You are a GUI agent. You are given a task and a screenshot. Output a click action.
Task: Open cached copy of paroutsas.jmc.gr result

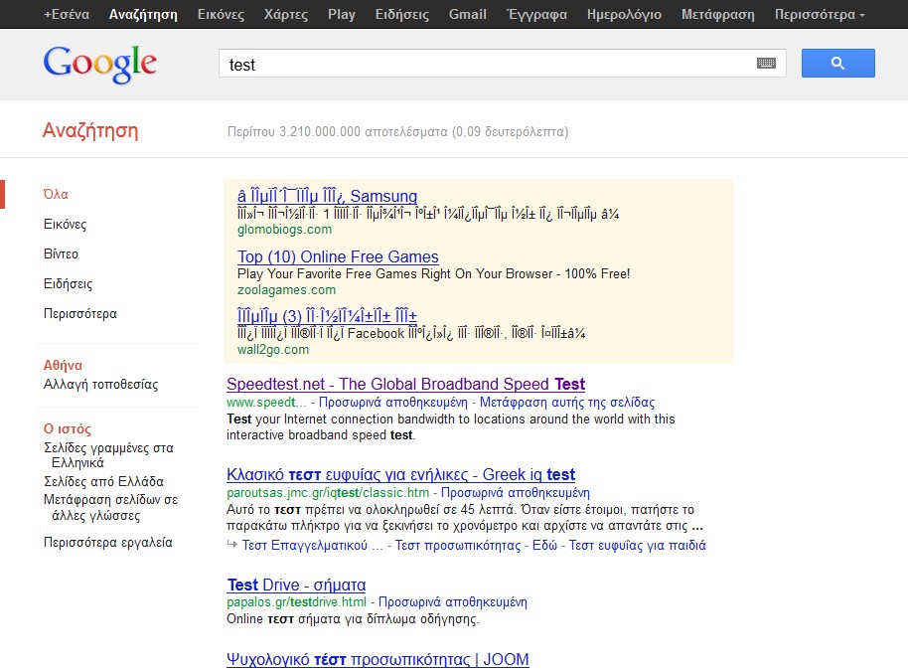[516, 492]
